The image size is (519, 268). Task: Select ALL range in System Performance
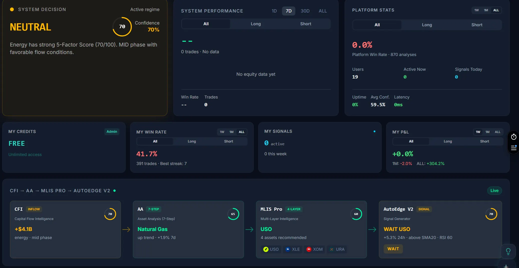click(323, 11)
